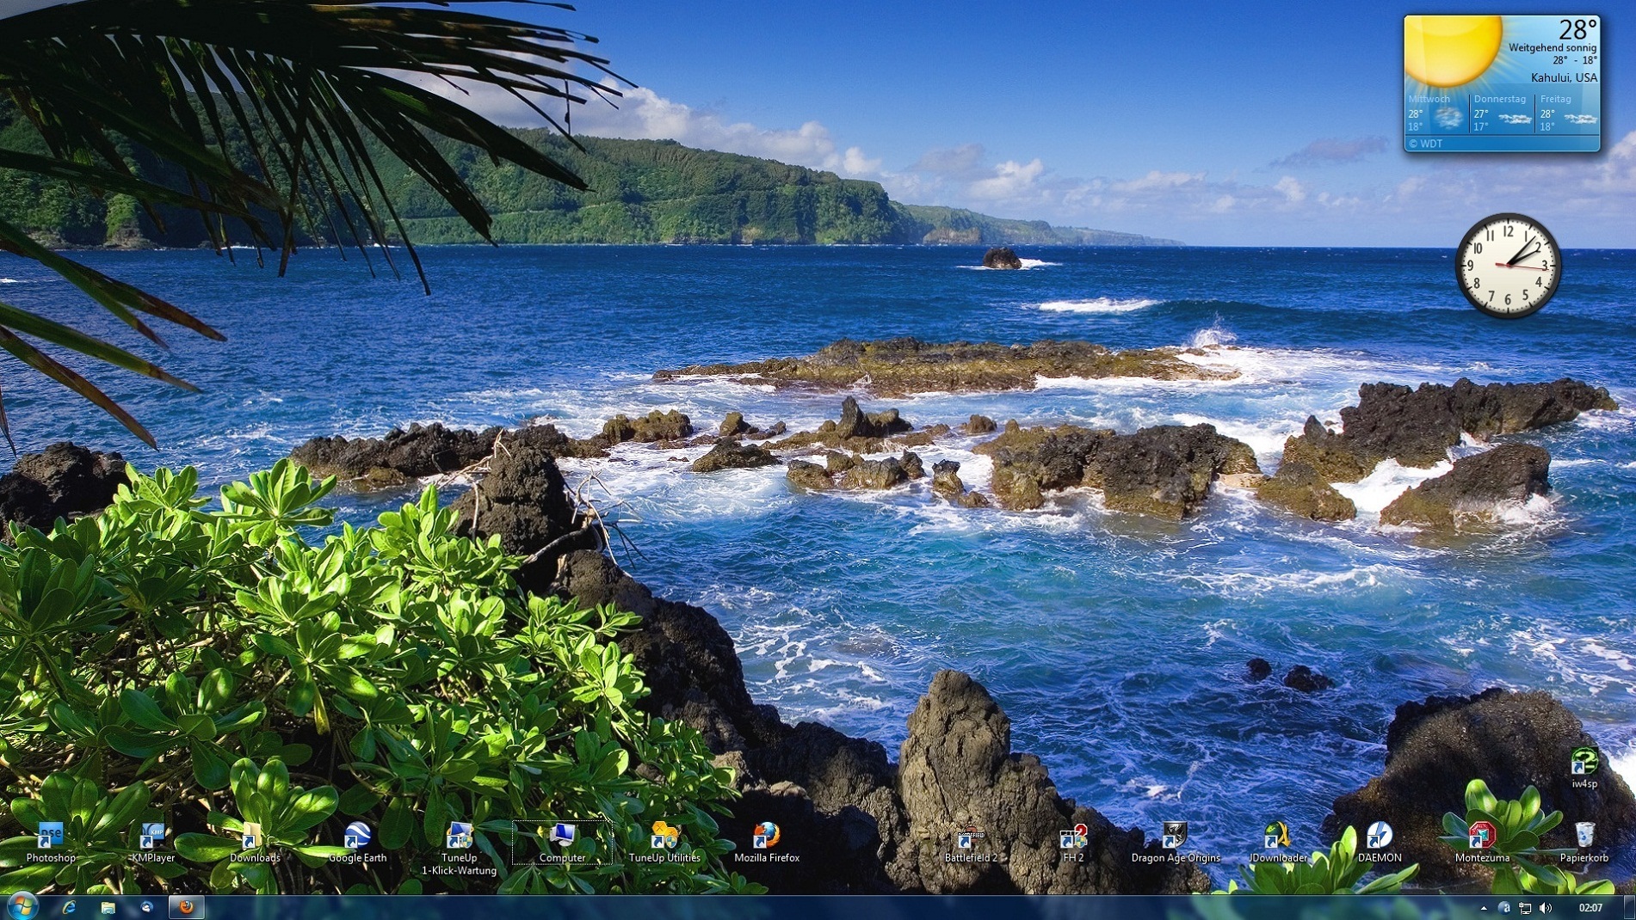The width and height of the screenshot is (1636, 920).
Task: Open Windows Explorer from the taskbar
Action: [x=108, y=907]
